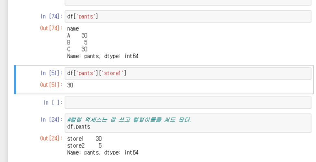Image resolution: width=316 pixels, height=162 pixels.
Task: Click the 'name' header in Out[74]
Action: 73,29
